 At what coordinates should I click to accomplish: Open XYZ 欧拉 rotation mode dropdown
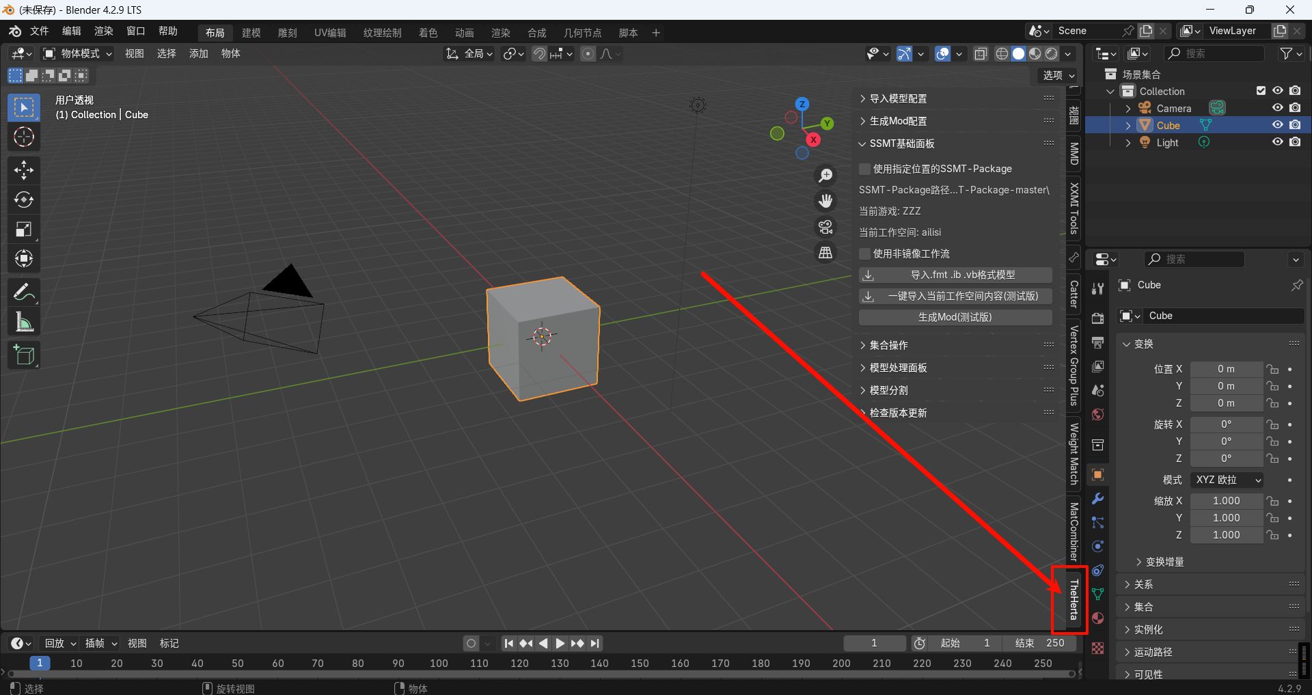click(1227, 480)
